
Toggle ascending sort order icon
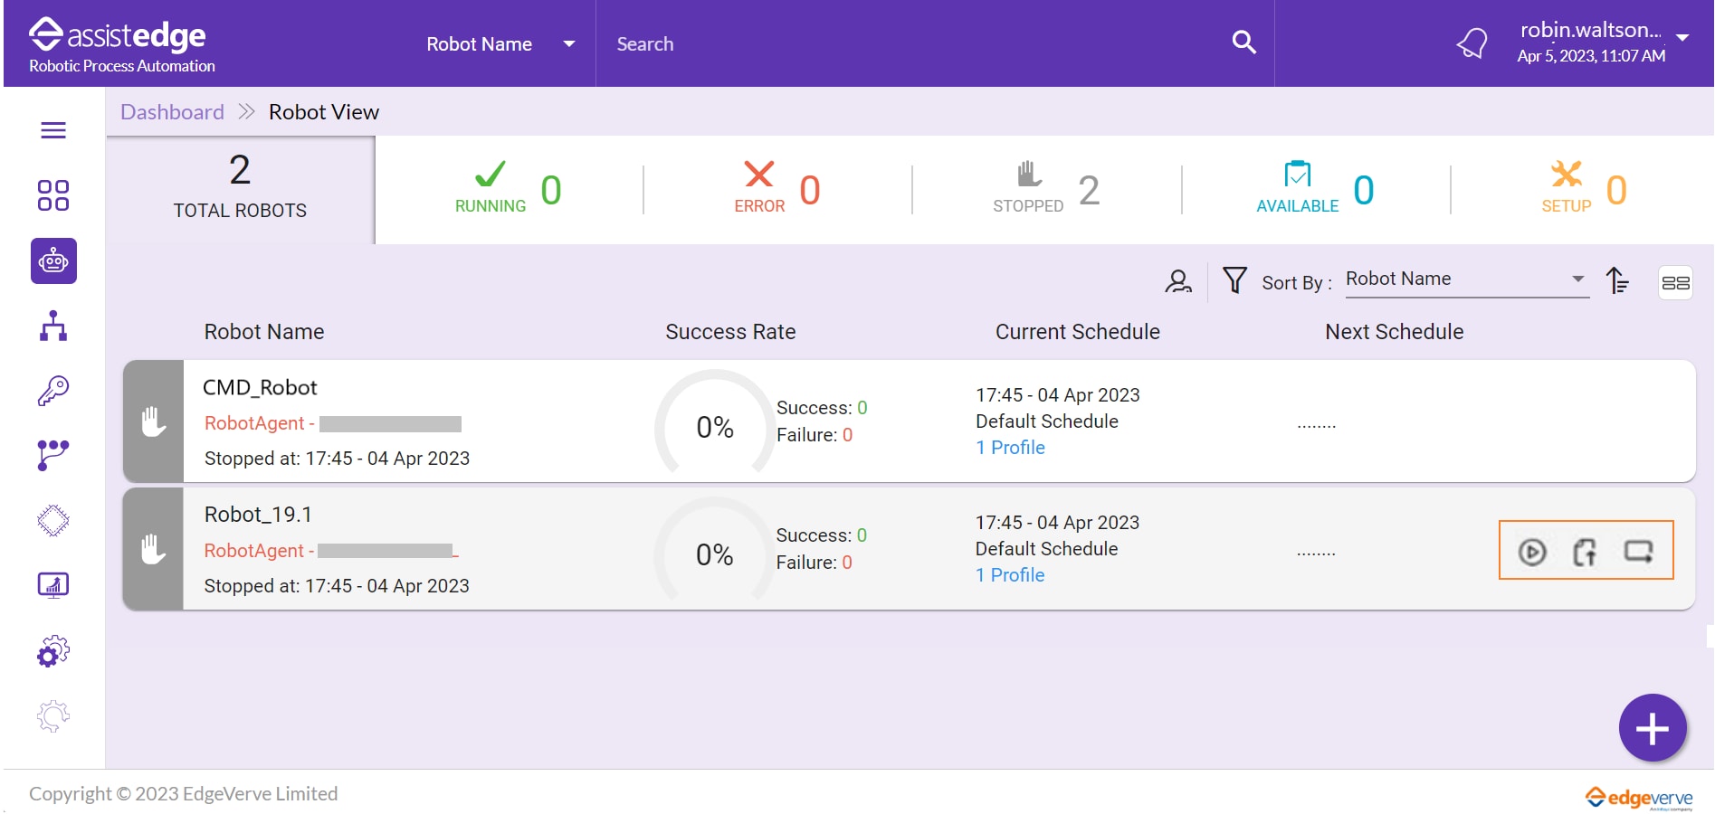[x=1617, y=280]
